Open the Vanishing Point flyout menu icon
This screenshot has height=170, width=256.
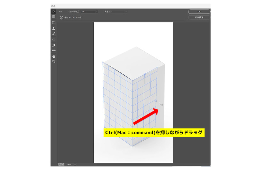coord(61,11)
